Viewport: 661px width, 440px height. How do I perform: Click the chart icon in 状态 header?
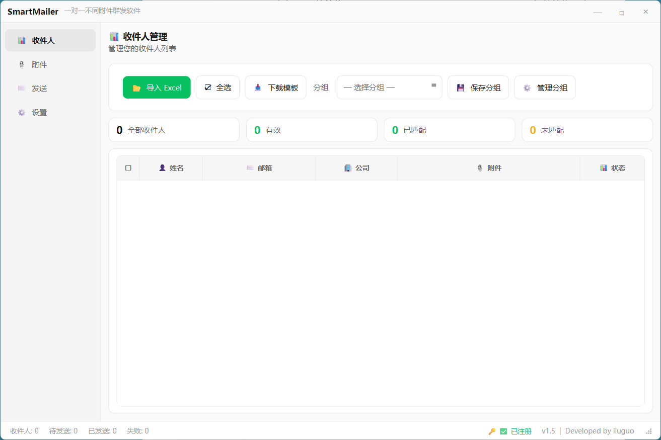(x=604, y=168)
